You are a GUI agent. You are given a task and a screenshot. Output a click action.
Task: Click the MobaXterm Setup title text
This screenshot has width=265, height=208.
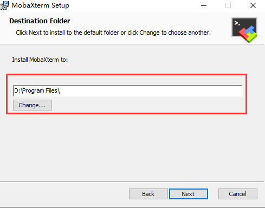40,5
